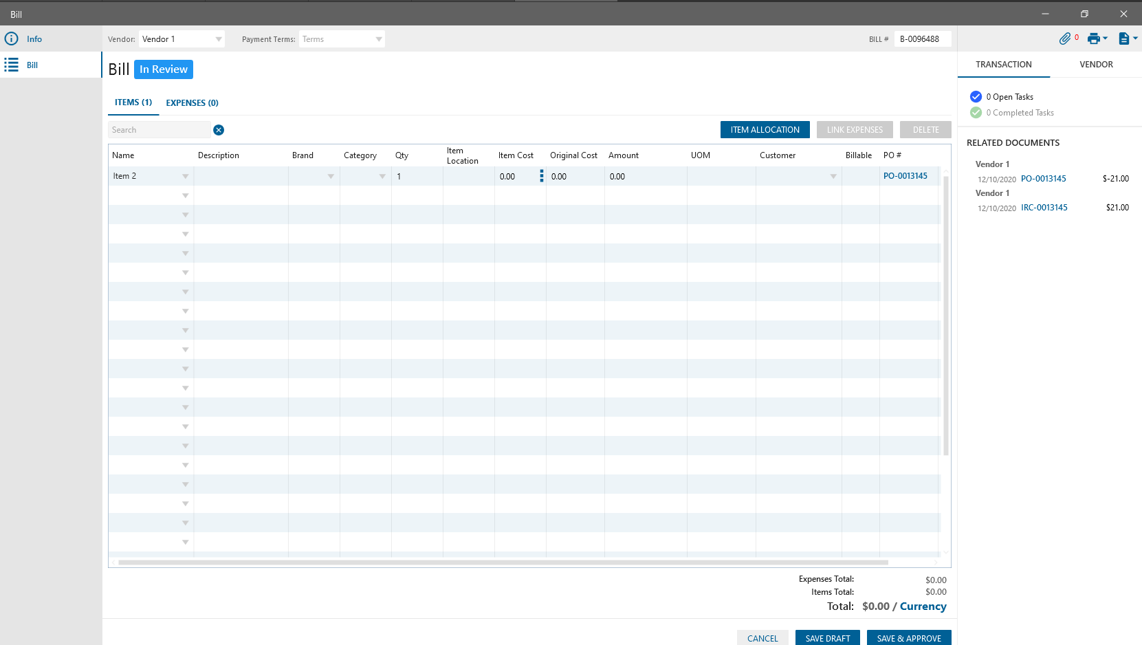Clear the item search with the X icon

point(219,130)
